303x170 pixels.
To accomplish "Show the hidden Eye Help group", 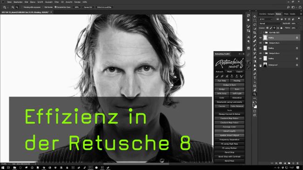I will [261, 33].
